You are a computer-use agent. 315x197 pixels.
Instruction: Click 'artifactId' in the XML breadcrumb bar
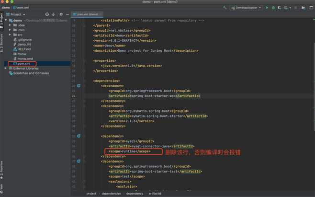click(x=155, y=194)
